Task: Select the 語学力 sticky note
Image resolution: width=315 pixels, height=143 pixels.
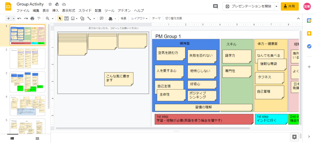Action: (237, 56)
